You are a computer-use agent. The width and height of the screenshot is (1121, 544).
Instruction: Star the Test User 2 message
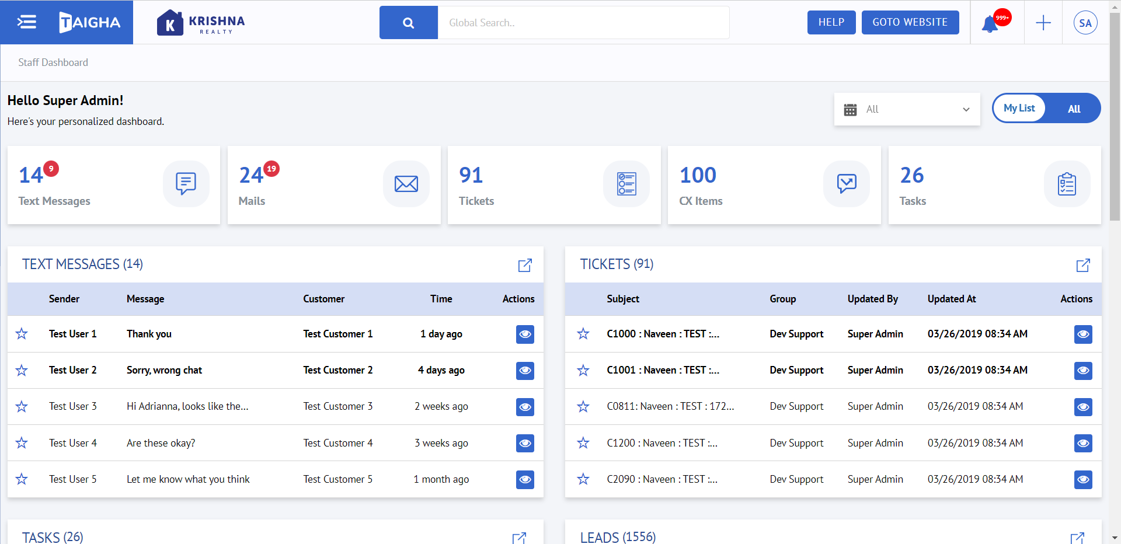22,370
